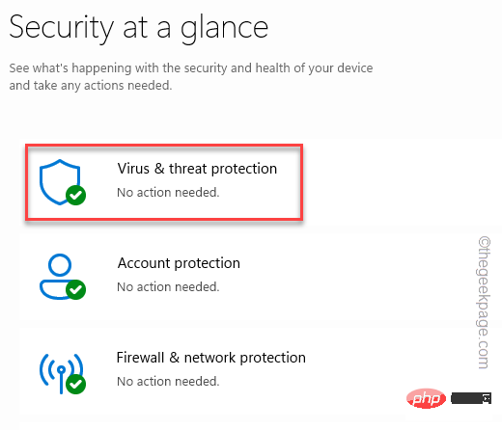Open Firewall & network protection title

click(211, 358)
